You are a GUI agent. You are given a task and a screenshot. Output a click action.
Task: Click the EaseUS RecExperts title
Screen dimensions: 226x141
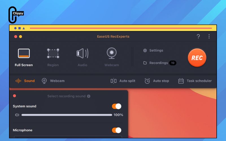113,37
